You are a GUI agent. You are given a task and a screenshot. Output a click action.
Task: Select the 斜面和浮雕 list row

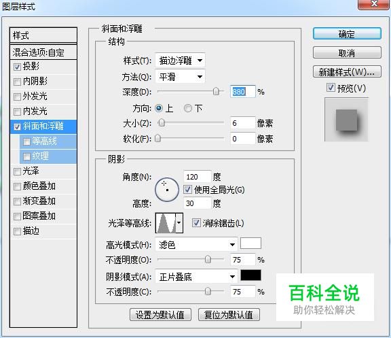click(x=43, y=126)
